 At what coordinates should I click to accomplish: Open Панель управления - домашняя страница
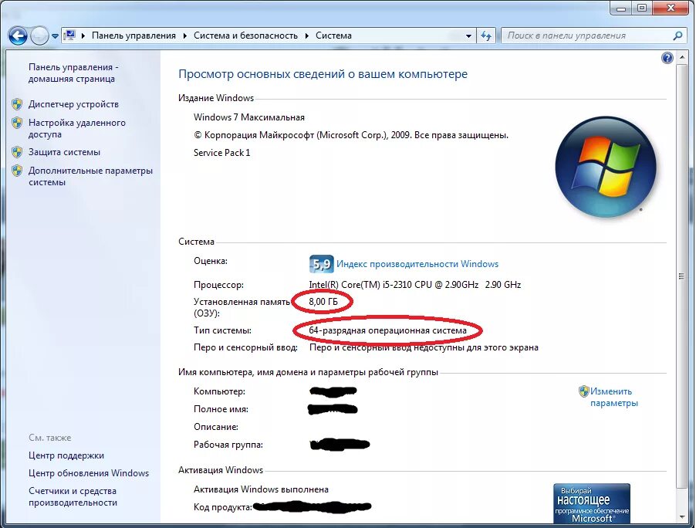[73, 73]
